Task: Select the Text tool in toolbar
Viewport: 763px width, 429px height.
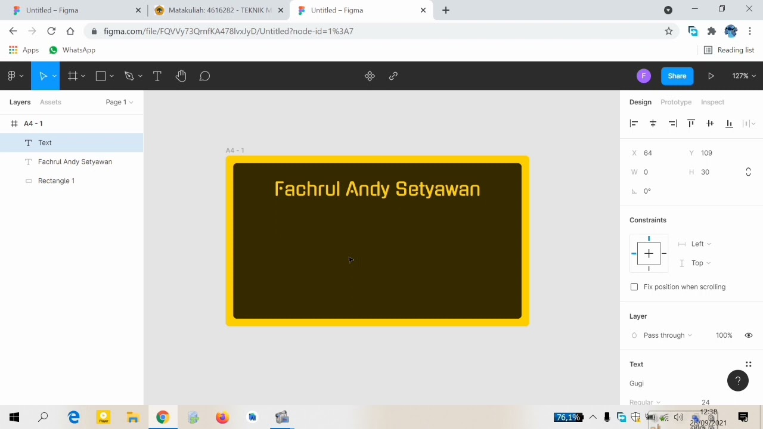Action: click(x=157, y=76)
